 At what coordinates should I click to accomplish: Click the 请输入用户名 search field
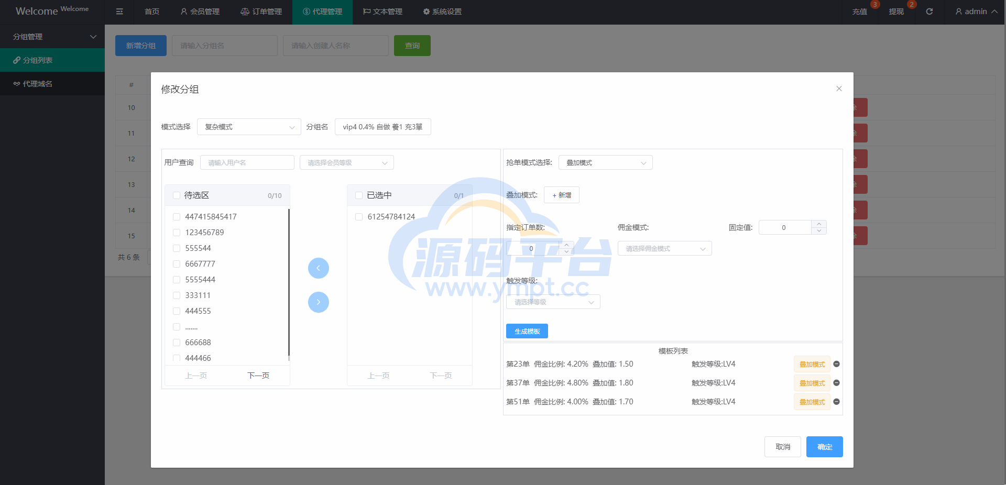[x=247, y=162]
